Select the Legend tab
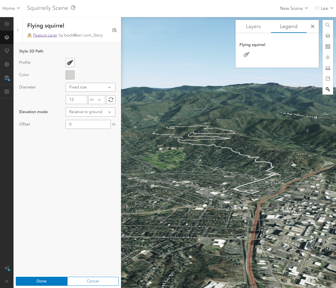The height and width of the screenshot is (288, 336). pyautogui.click(x=288, y=26)
